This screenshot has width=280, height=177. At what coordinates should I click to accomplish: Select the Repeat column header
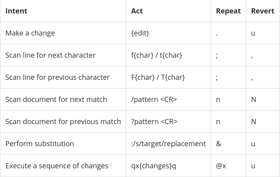click(228, 11)
